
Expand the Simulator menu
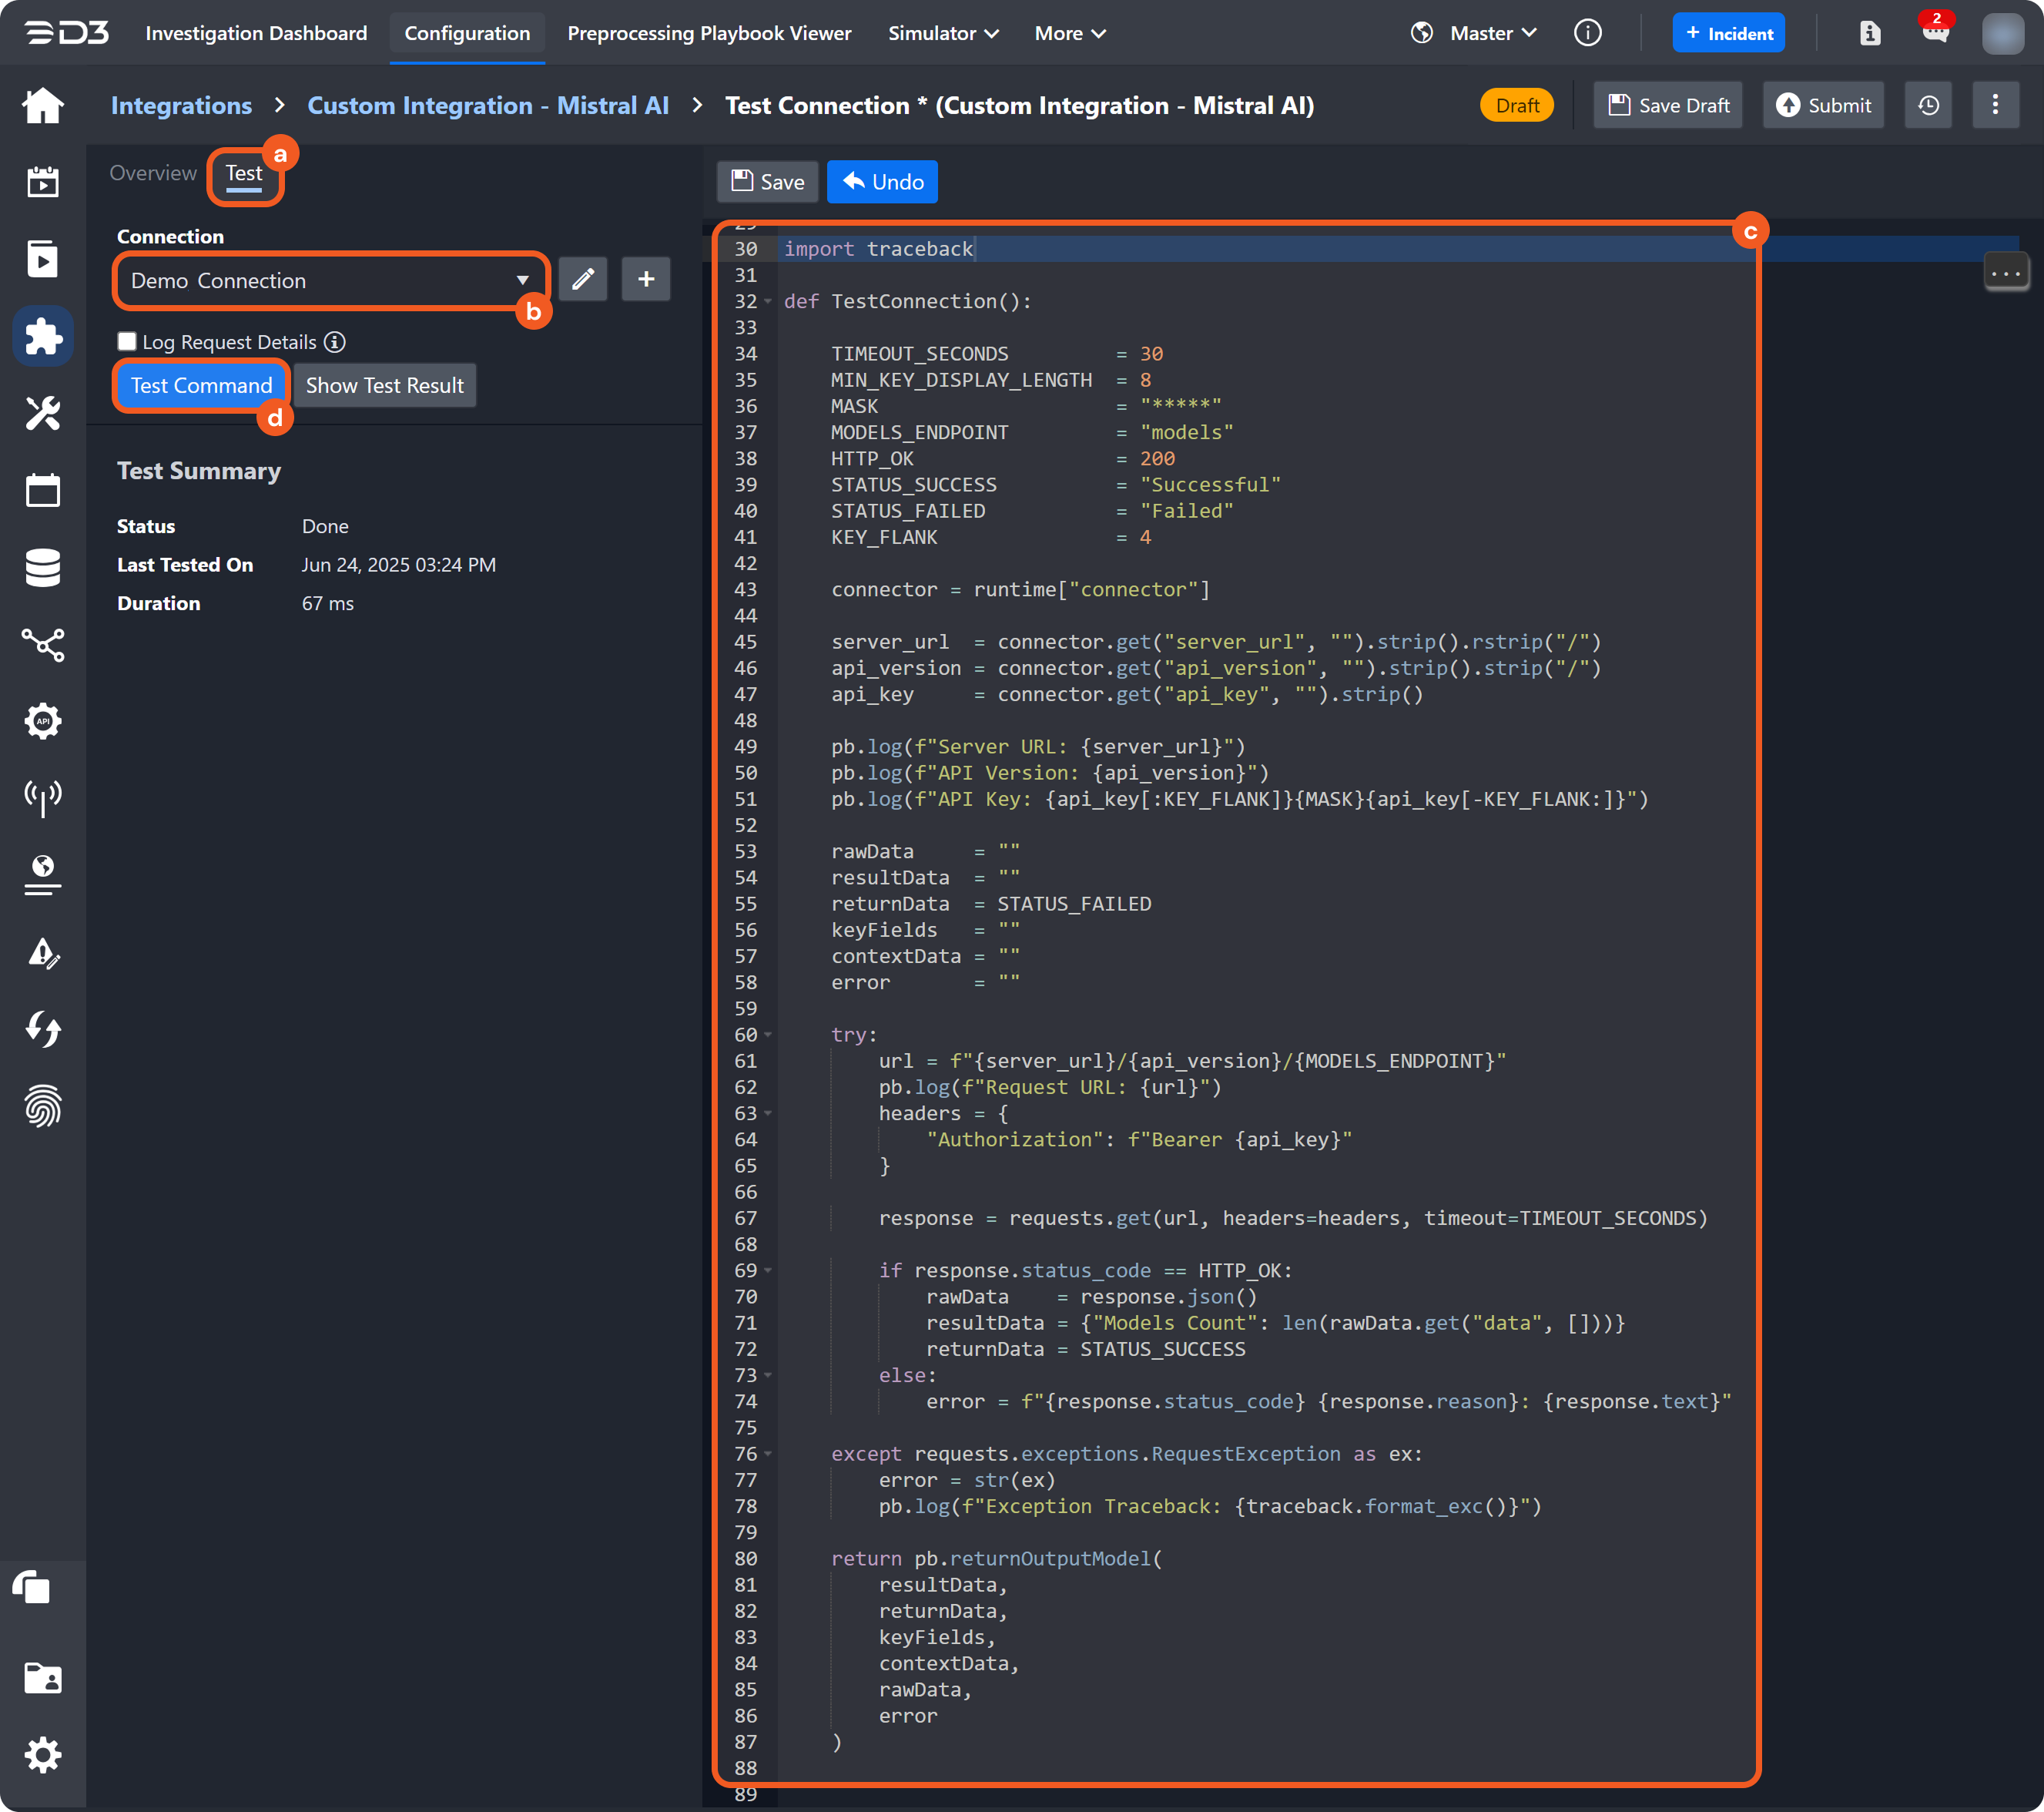[943, 33]
